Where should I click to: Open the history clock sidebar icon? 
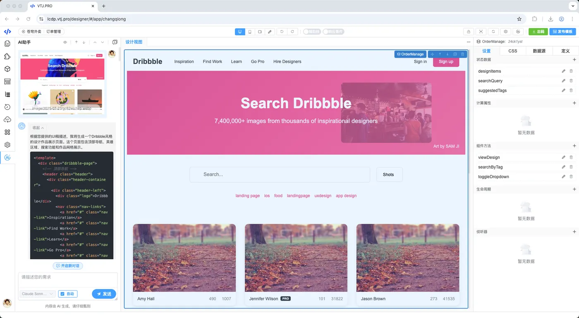click(7, 107)
